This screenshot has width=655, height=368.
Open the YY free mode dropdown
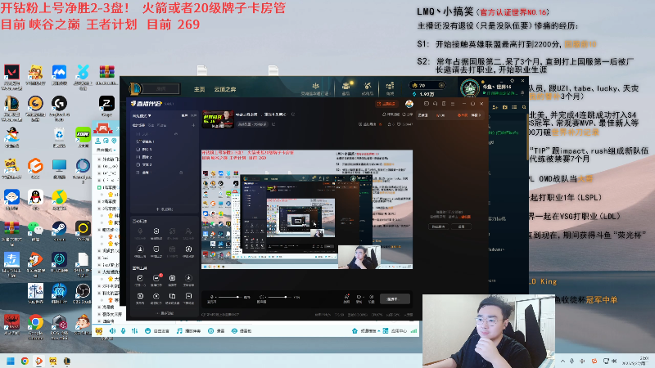106,150
